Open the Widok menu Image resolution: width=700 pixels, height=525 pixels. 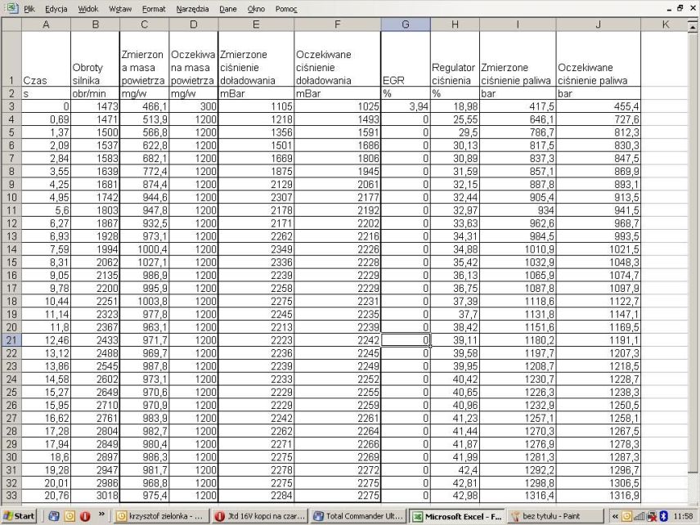(x=88, y=9)
